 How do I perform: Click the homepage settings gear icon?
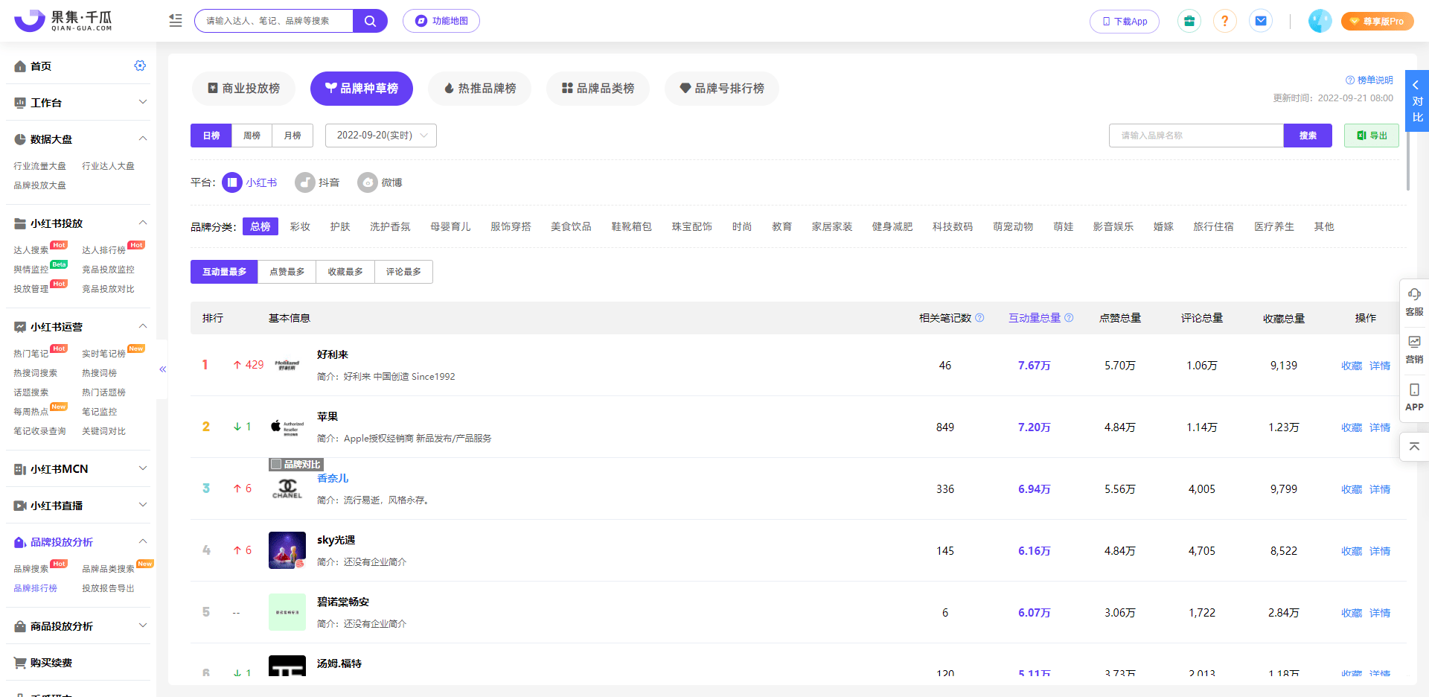tap(140, 66)
